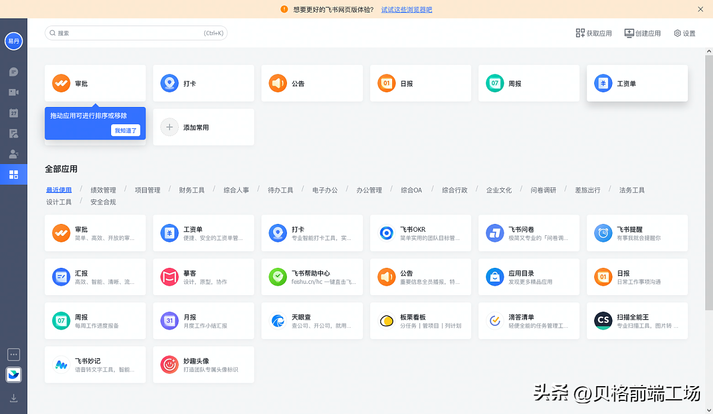Select the 综合人事 category tab
Image resolution: width=713 pixels, height=414 pixels.
[x=236, y=190]
